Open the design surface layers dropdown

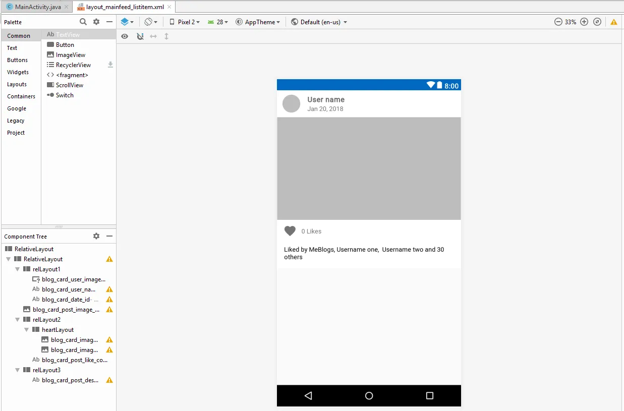127,22
